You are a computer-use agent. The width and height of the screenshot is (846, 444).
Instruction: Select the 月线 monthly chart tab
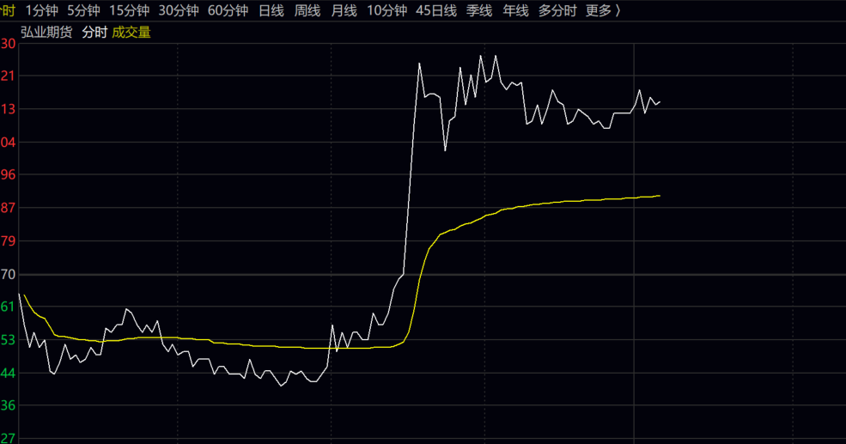[x=344, y=11]
